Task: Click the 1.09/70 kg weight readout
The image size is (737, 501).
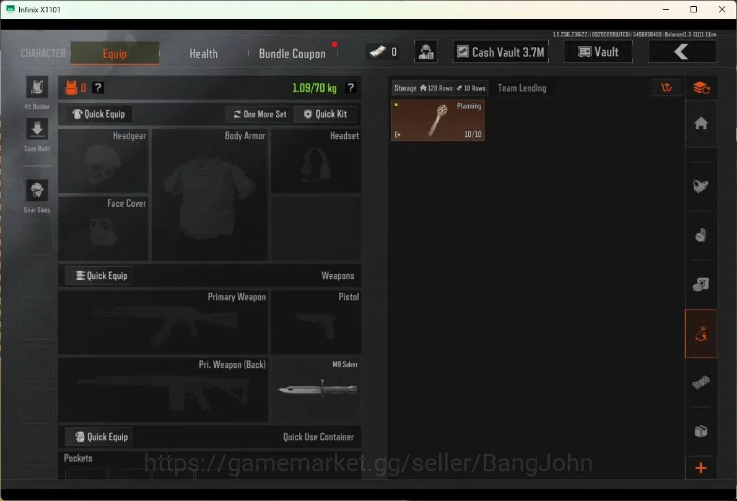Action: click(314, 88)
